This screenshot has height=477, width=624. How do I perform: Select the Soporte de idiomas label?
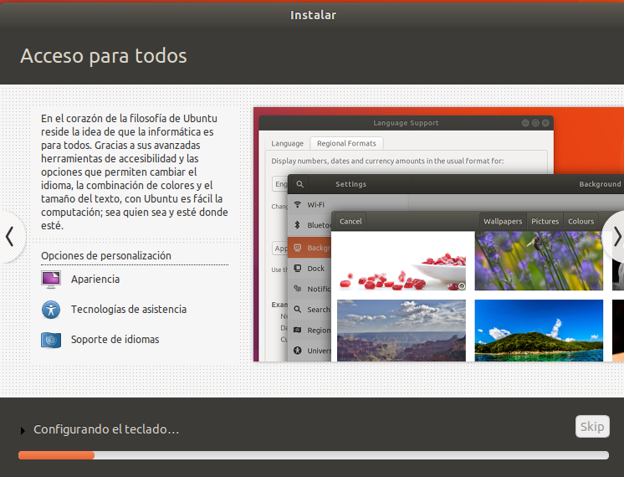point(115,340)
